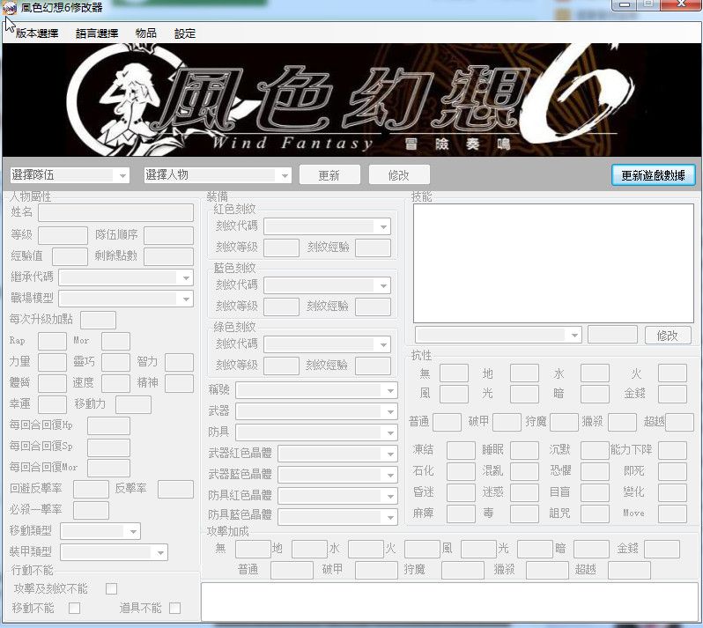Click the bottom message text area
Viewport: 703px width, 628px height.
point(450,602)
